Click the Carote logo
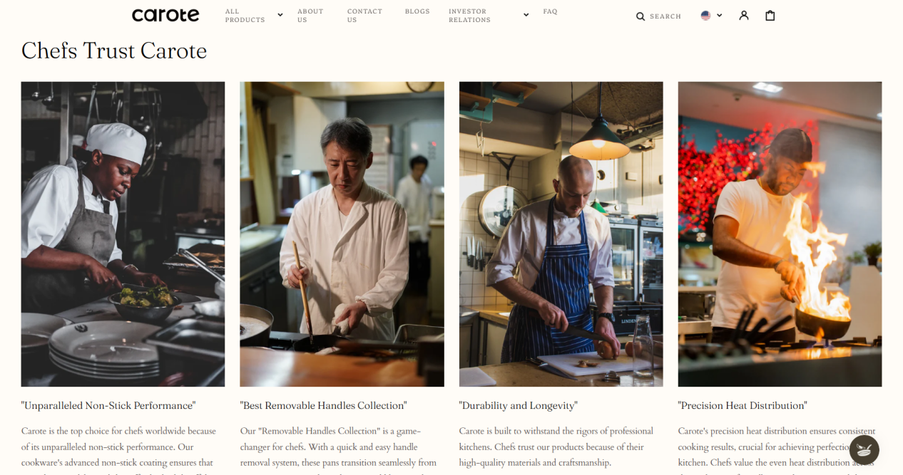 pos(165,15)
